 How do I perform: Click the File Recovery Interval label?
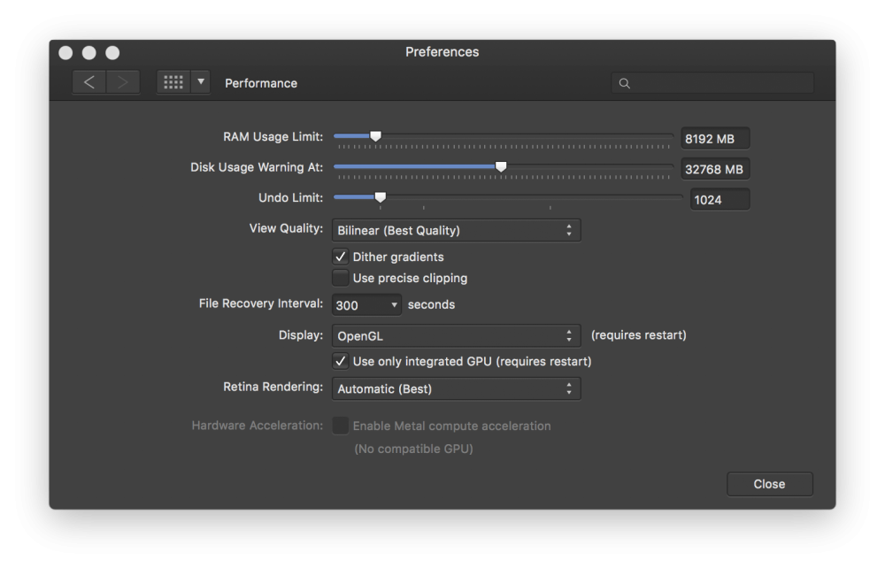point(261,303)
